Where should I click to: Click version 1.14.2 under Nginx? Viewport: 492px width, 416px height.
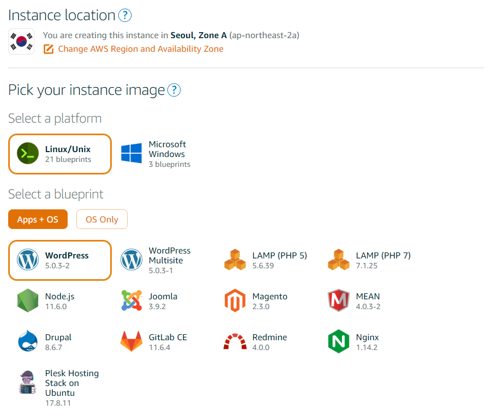pyautogui.click(x=367, y=348)
